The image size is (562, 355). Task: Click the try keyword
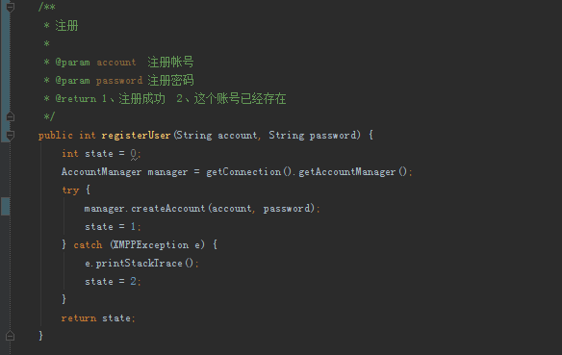[x=70, y=190]
